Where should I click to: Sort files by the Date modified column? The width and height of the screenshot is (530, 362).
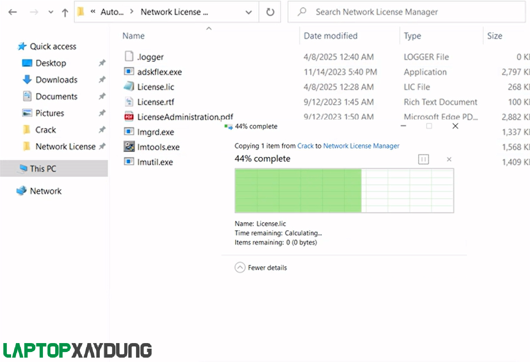(x=330, y=36)
